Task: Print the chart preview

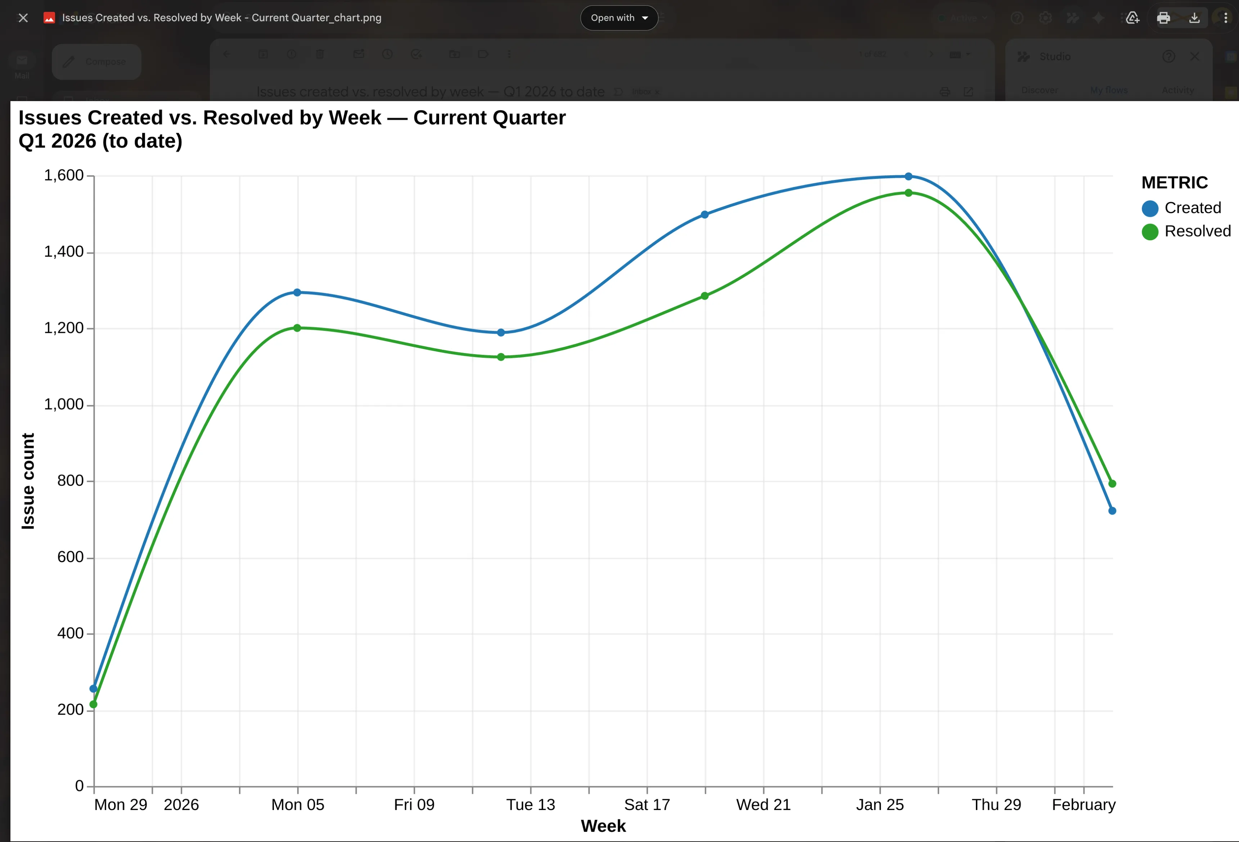Action: tap(1164, 18)
